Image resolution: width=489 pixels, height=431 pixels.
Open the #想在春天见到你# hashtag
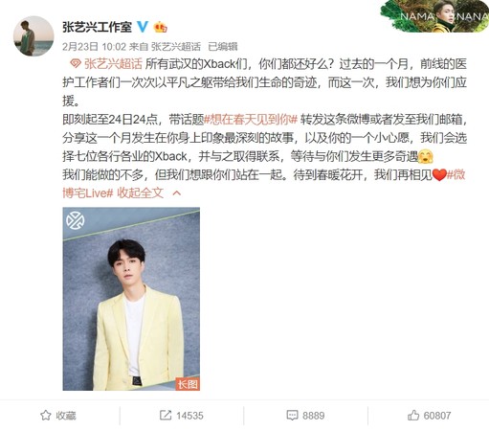[251, 119]
